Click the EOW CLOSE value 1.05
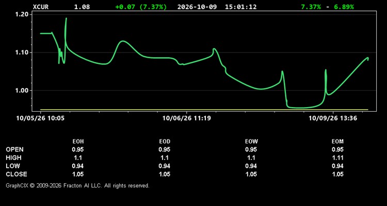The image size is (387, 206). click(251, 174)
